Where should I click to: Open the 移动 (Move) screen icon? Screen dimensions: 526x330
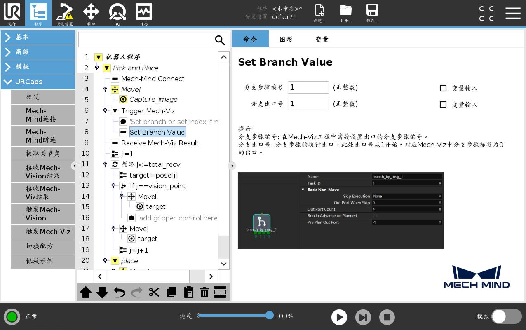pyautogui.click(x=91, y=14)
